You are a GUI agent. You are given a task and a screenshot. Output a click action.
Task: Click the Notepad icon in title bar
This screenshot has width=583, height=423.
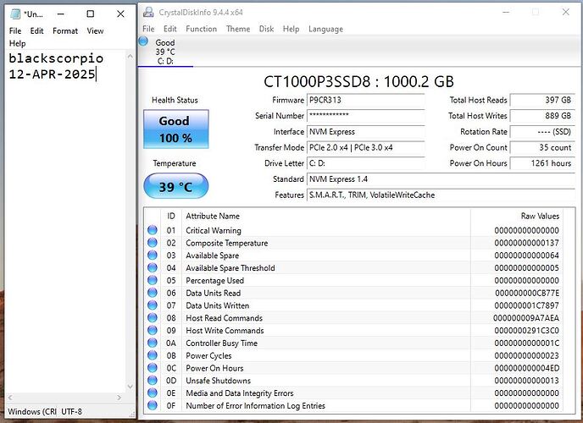coord(15,14)
